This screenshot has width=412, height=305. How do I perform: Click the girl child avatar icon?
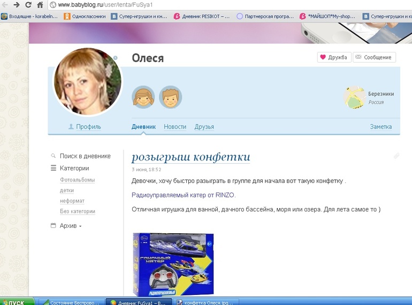(143, 97)
